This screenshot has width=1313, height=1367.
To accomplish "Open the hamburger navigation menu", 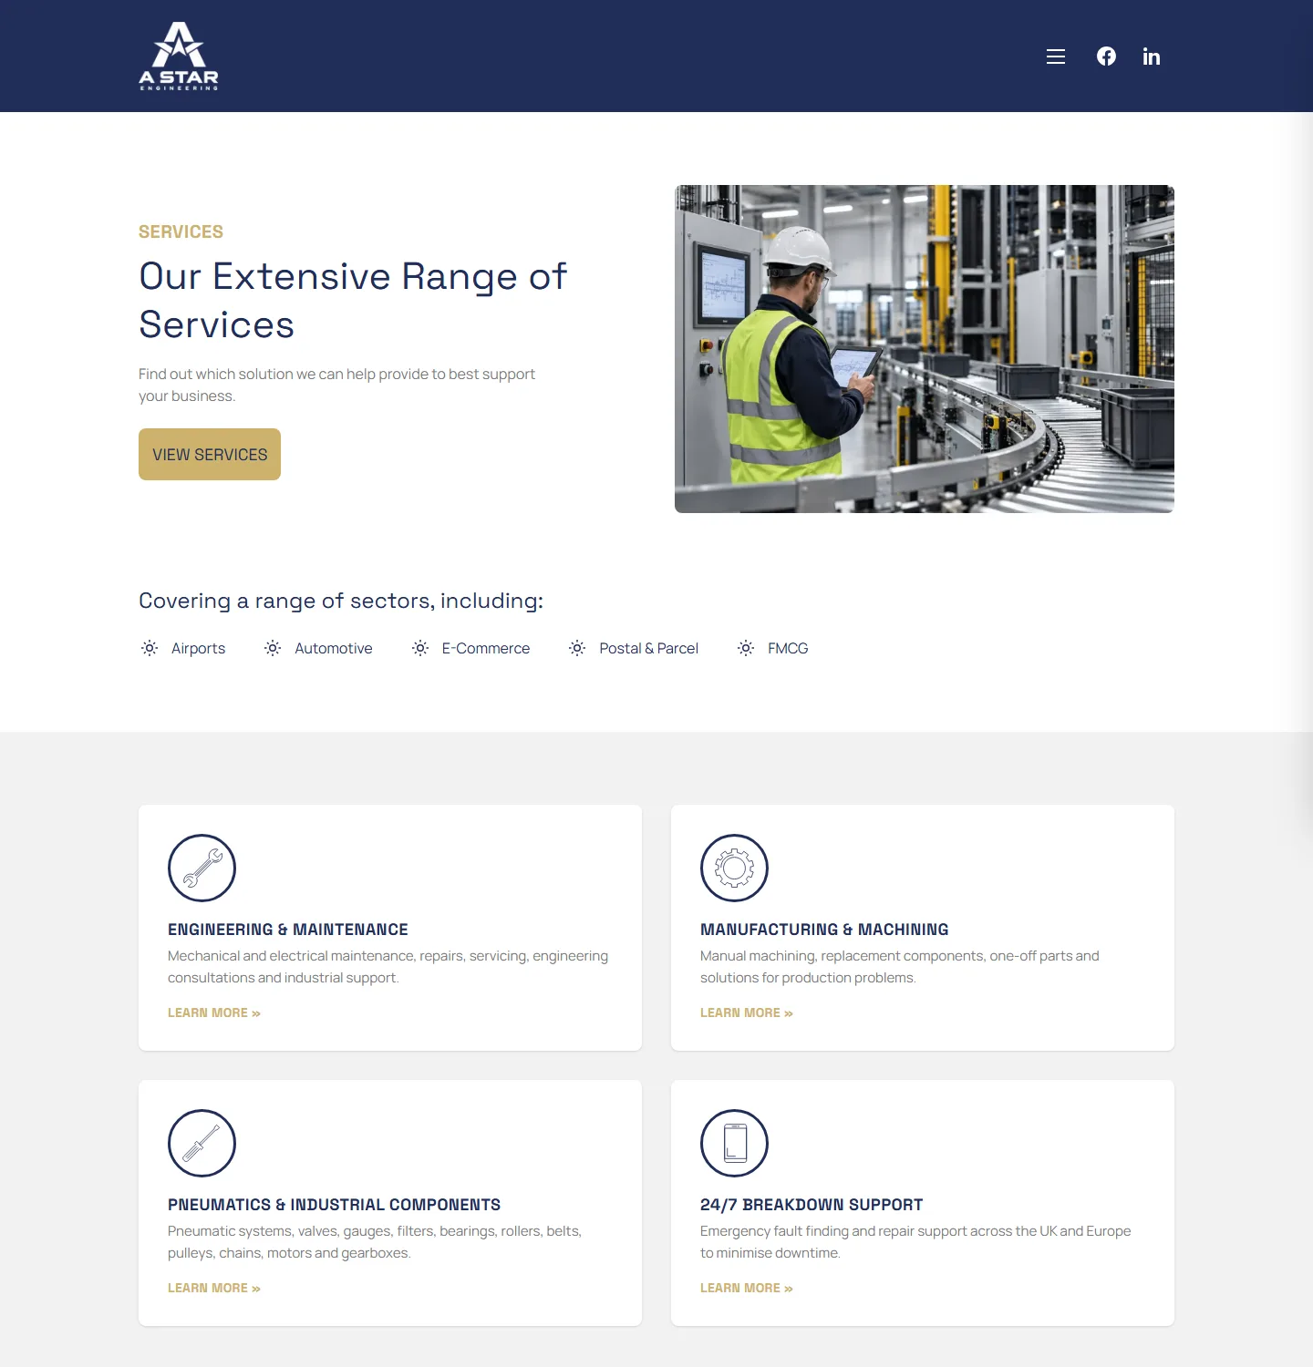I will (x=1056, y=57).
